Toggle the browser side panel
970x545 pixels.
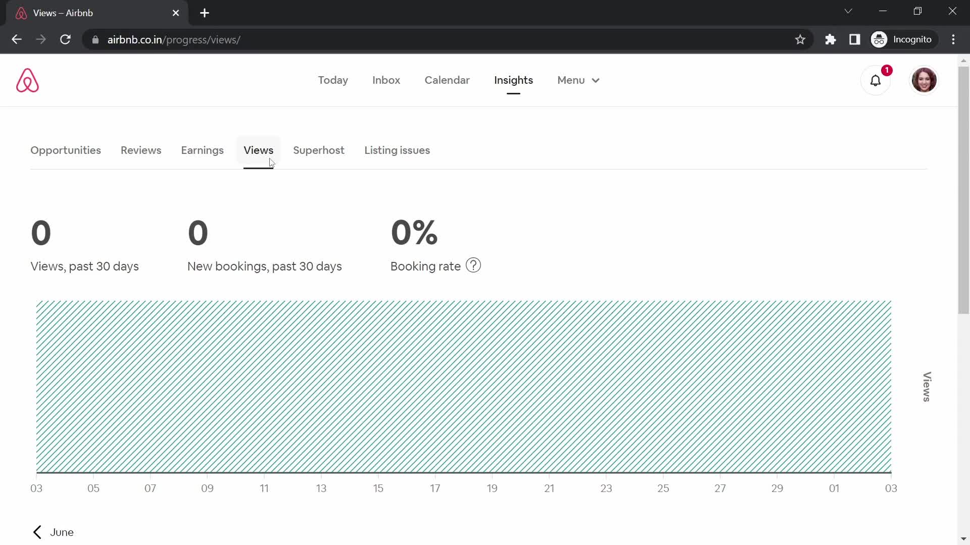click(855, 39)
